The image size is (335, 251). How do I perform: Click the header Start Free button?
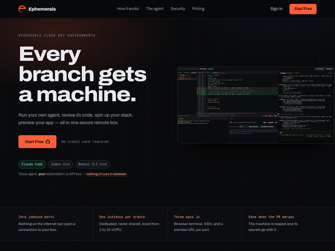point(303,9)
